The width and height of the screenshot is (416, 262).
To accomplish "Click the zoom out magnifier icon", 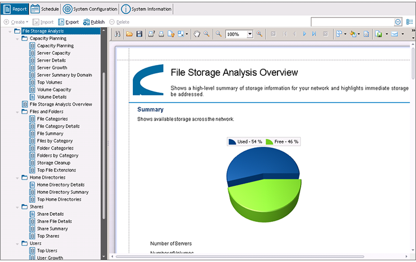I will coord(218,34).
